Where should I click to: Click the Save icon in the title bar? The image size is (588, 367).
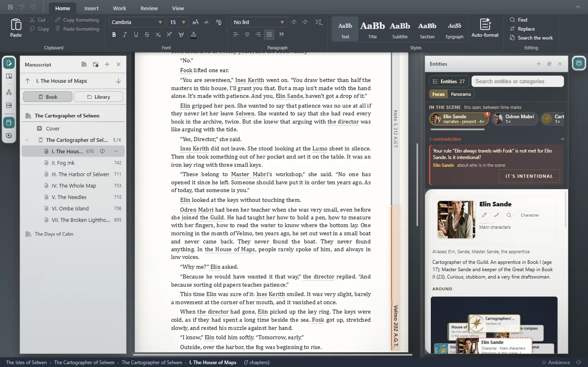[x=10, y=7]
